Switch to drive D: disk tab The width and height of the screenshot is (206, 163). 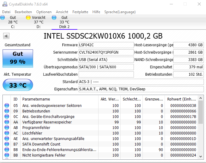(x=38, y=22)
